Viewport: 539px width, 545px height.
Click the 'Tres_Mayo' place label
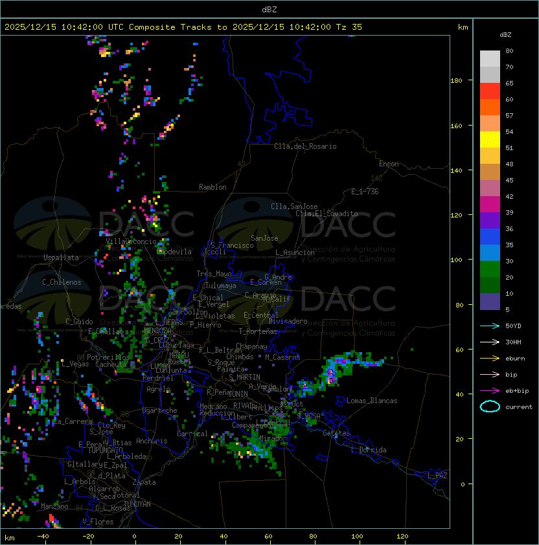point(214,274)
